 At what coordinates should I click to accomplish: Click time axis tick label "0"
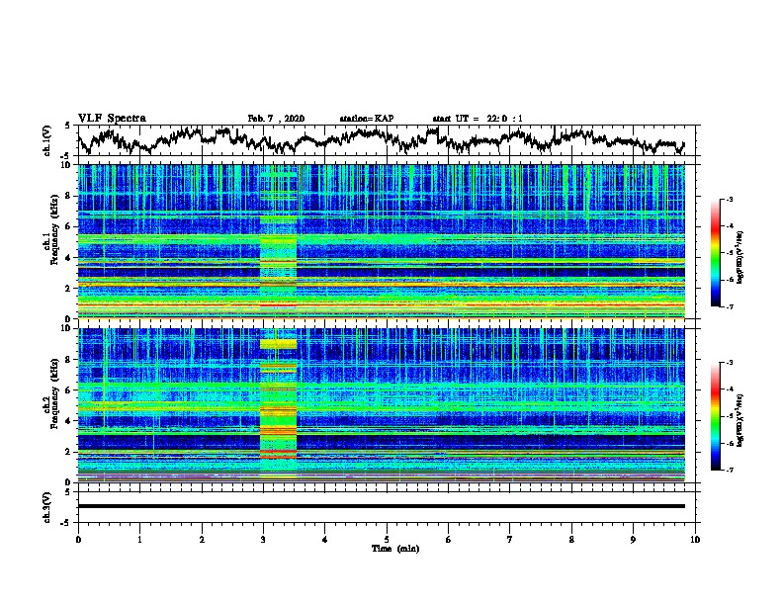78,540
